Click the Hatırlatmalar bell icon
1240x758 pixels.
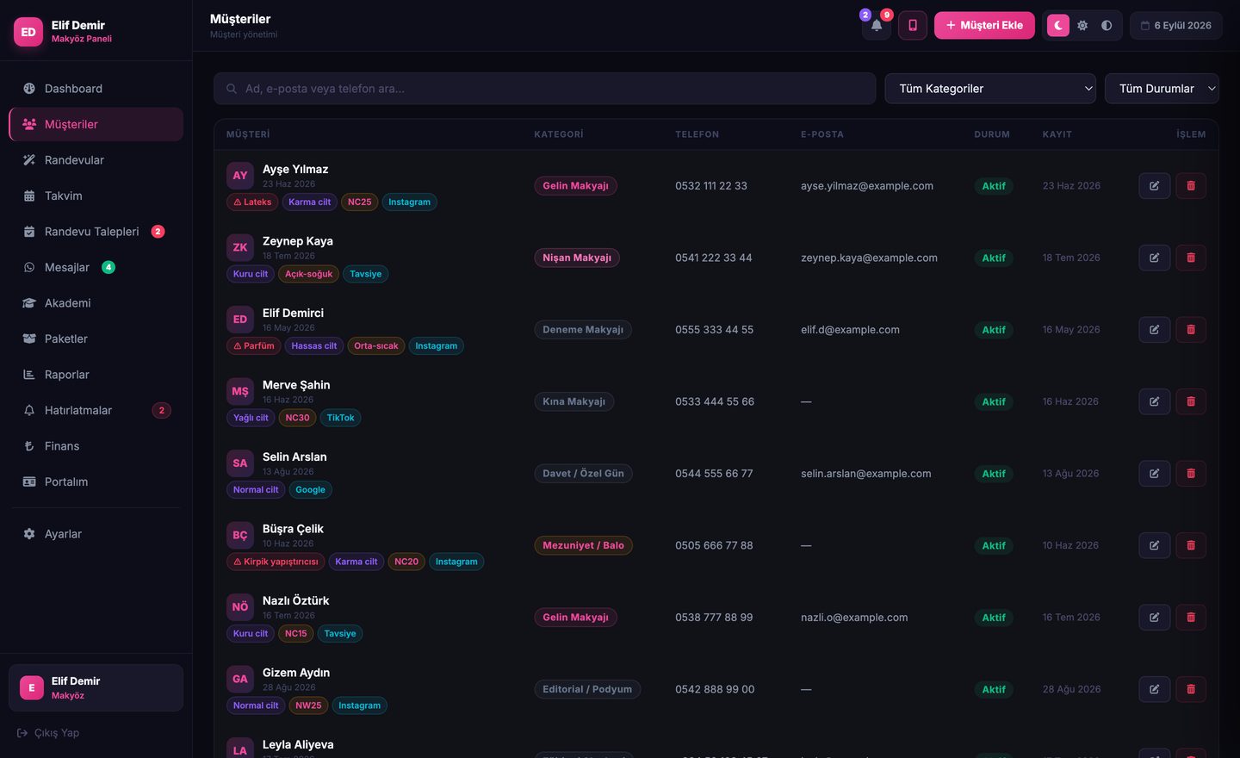tap(29, 410)
